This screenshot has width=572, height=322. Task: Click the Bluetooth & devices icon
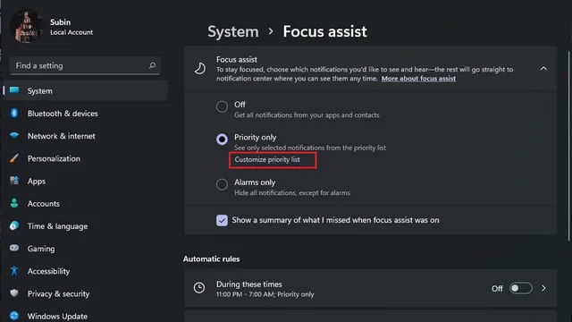(x=14, y=114)
